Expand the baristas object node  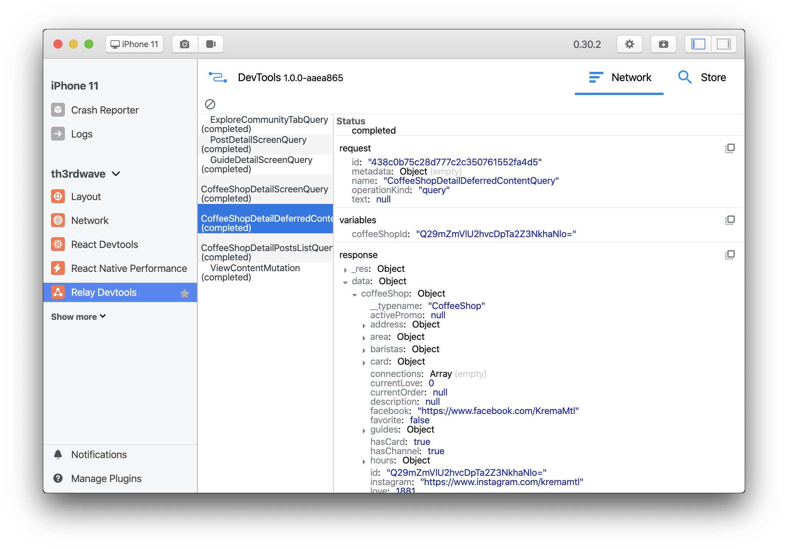(364, 350)
